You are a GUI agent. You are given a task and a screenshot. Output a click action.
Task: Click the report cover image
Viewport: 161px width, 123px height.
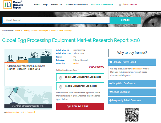tap(28, 79)
